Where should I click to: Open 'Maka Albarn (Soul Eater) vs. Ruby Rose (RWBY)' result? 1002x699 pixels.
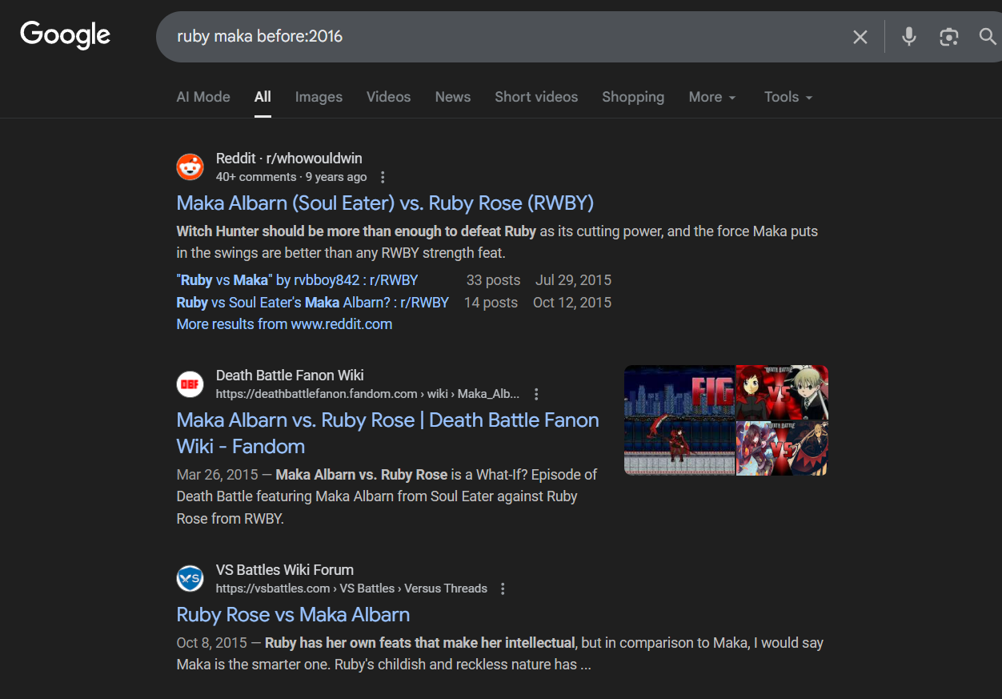(x=385, y=203)
